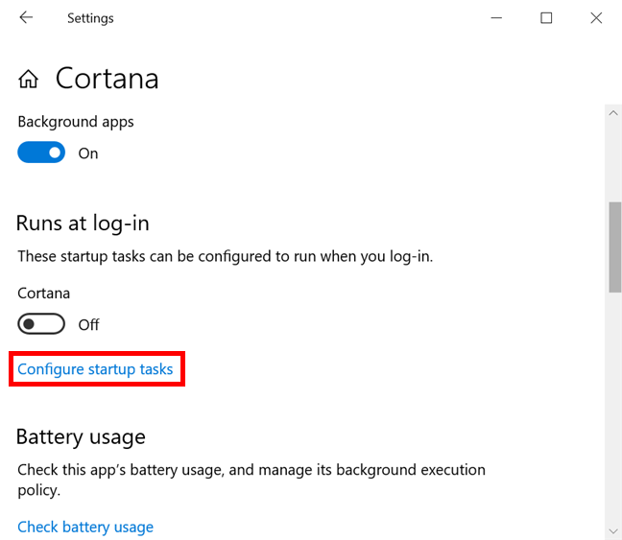Click the scrollbar down arrow
The height and width of the screenshot is (540, 622).
[x=613, y=529]
